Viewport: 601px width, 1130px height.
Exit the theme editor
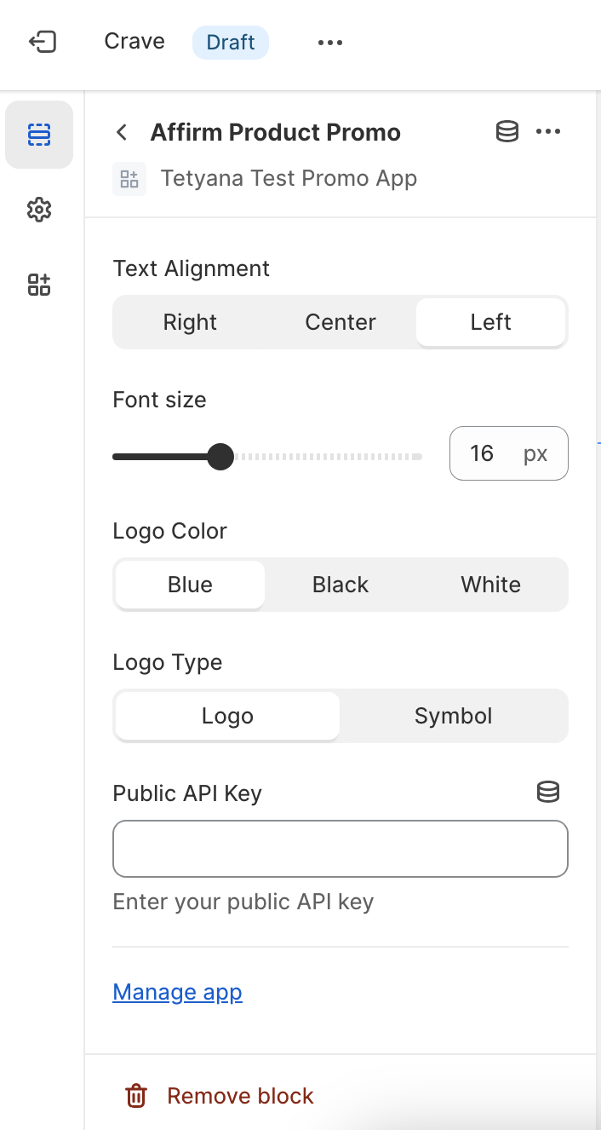tap(43, 41)
